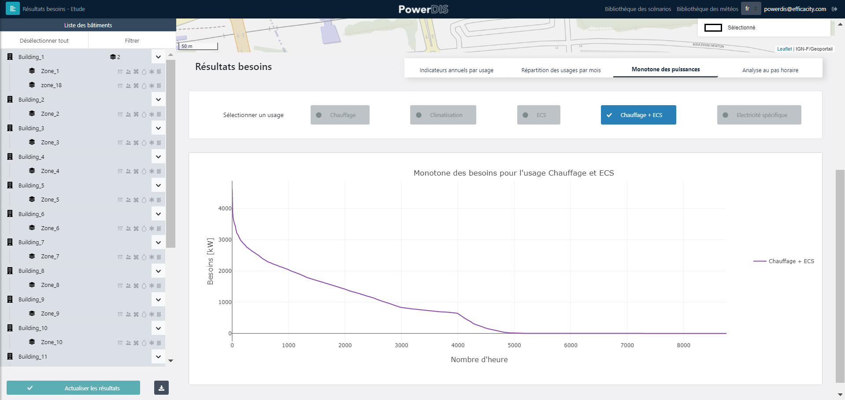Toggle Chauffage + ECS series in chart legend

coord(784,261)
